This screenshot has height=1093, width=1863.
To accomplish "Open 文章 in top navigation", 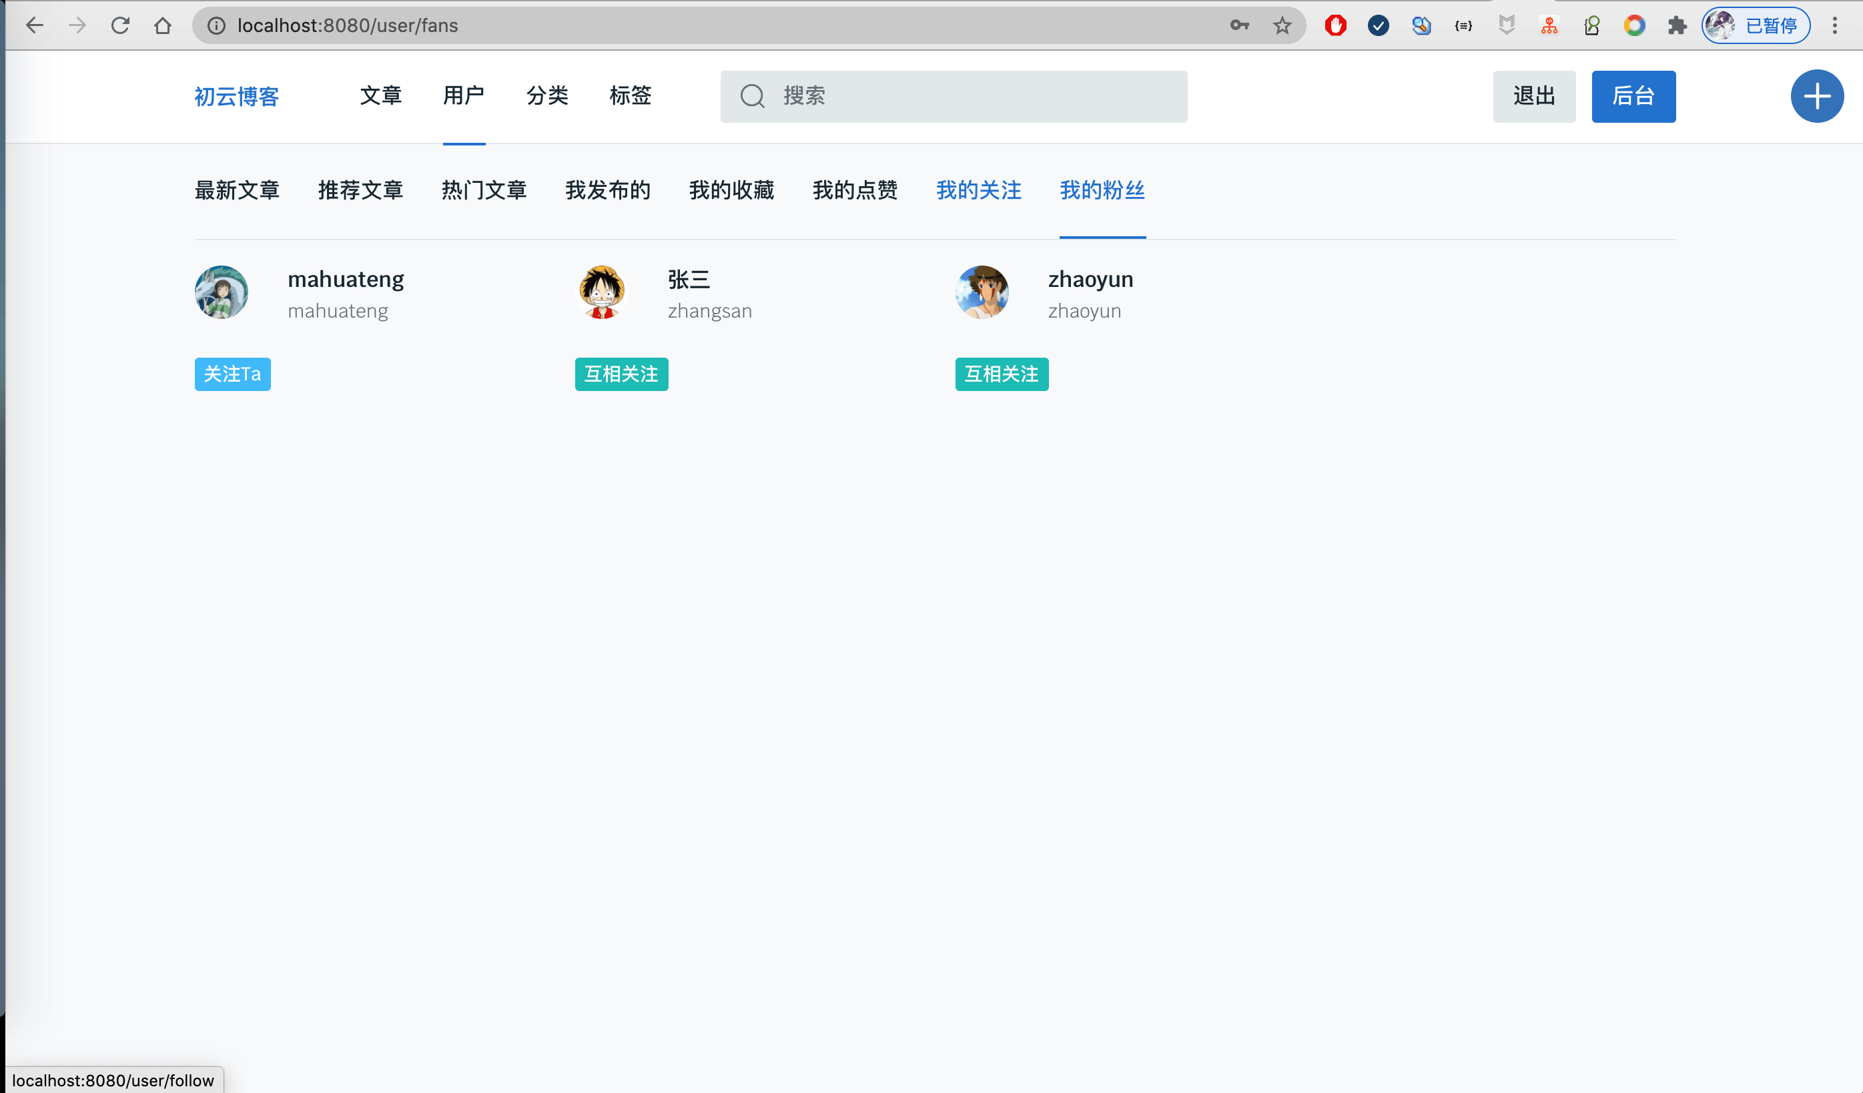I will [x=380, y=96].
